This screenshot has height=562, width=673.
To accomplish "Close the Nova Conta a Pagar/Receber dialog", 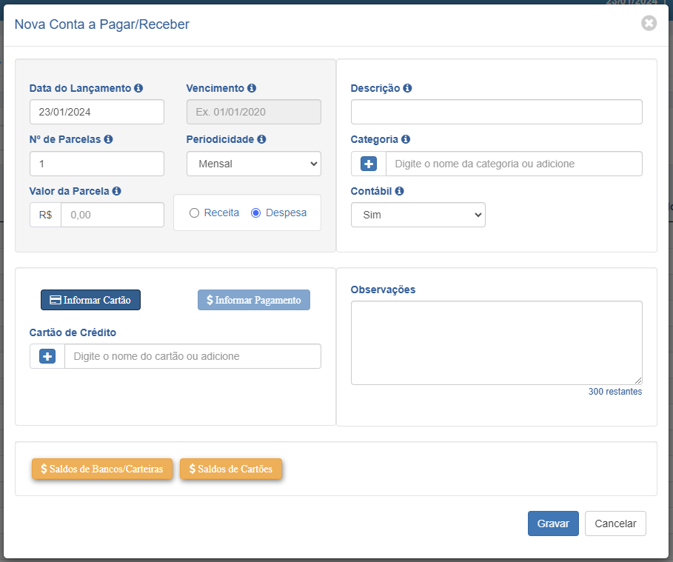I will point(649,23).
